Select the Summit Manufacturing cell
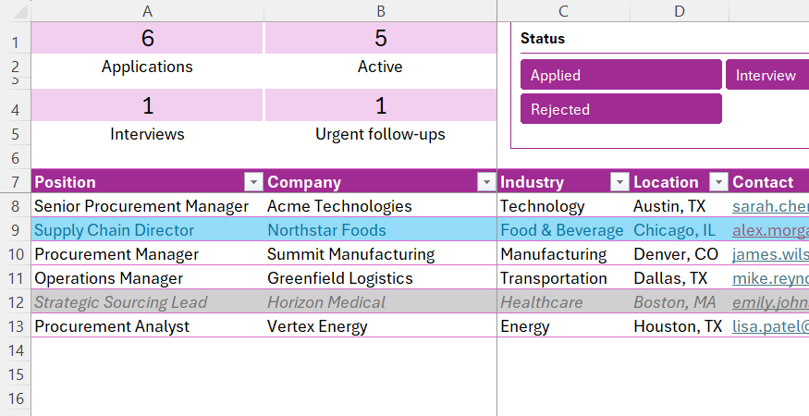Image resolution: width=809 pixels, height=416 pixels. coord(381,254)
